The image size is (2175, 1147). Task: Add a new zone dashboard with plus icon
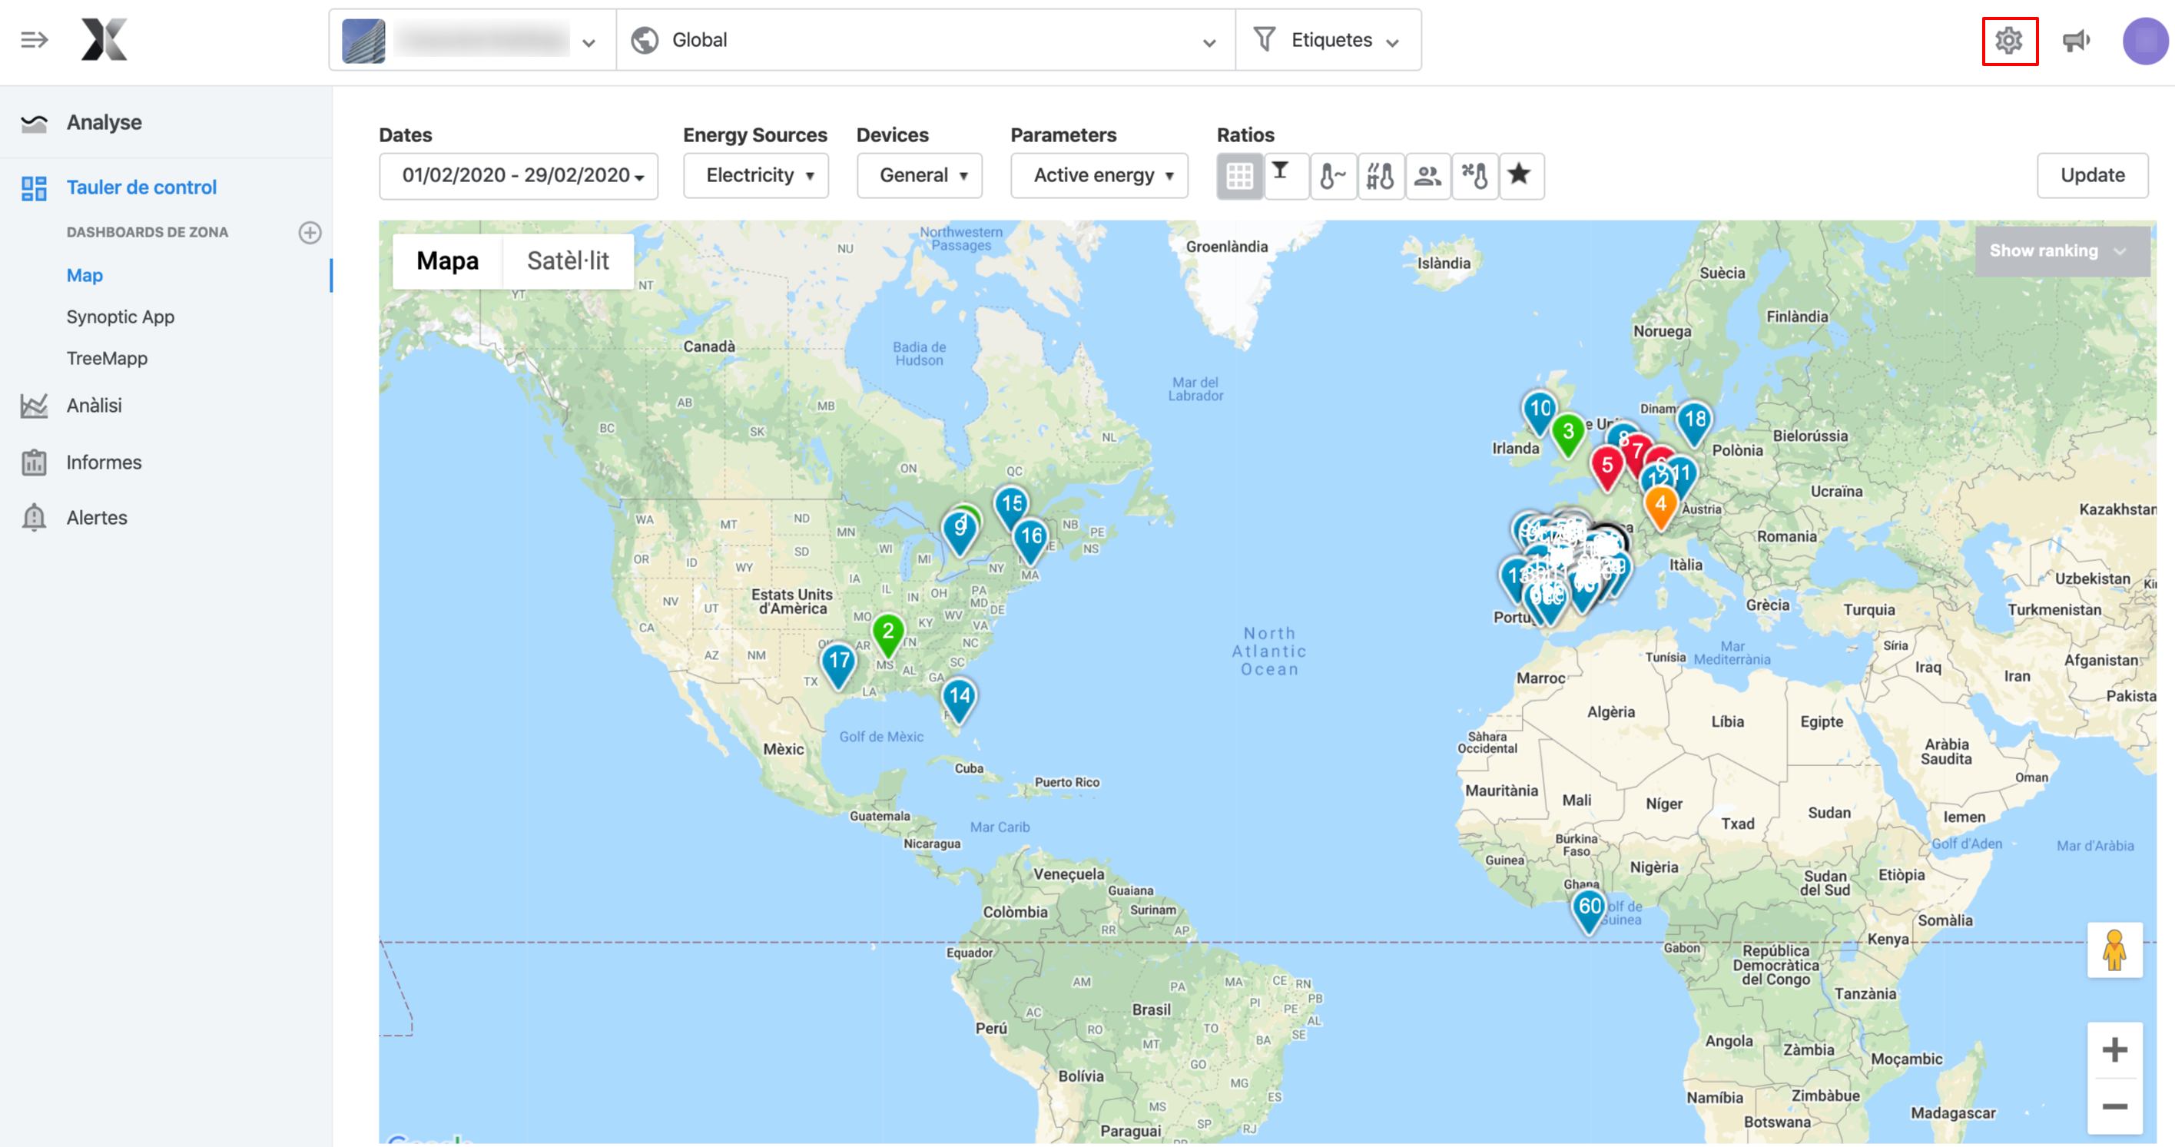310,232
